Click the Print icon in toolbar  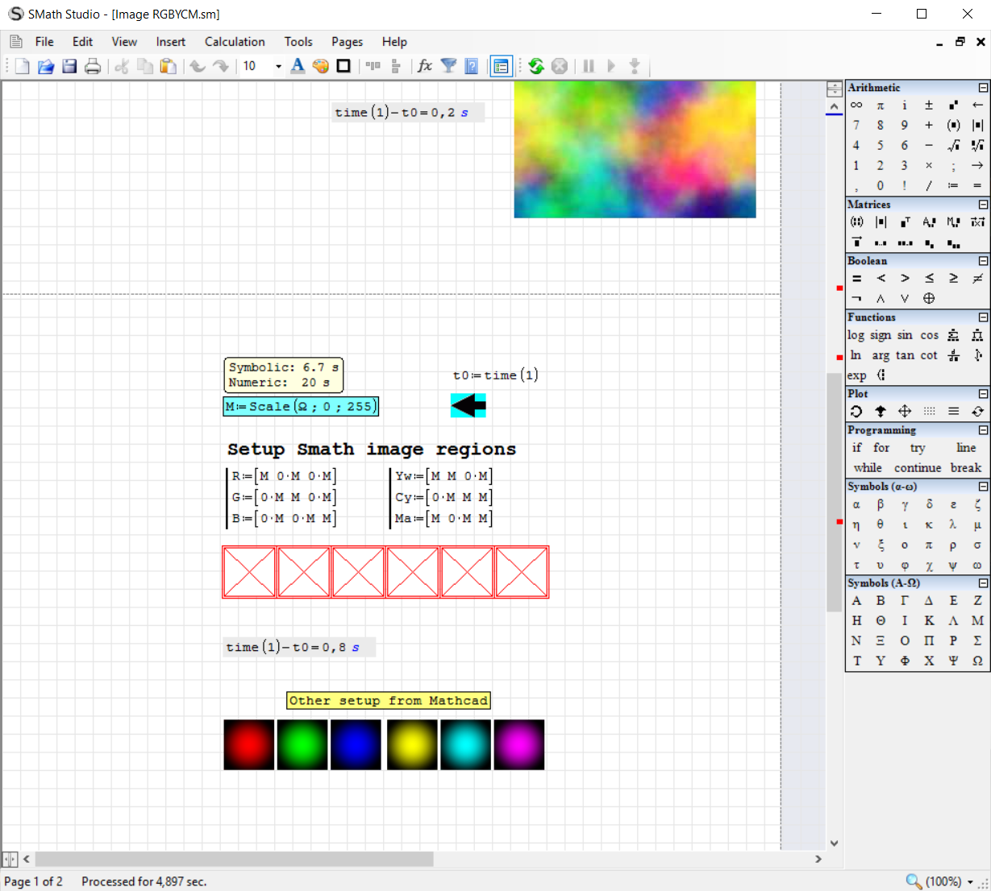93,66
